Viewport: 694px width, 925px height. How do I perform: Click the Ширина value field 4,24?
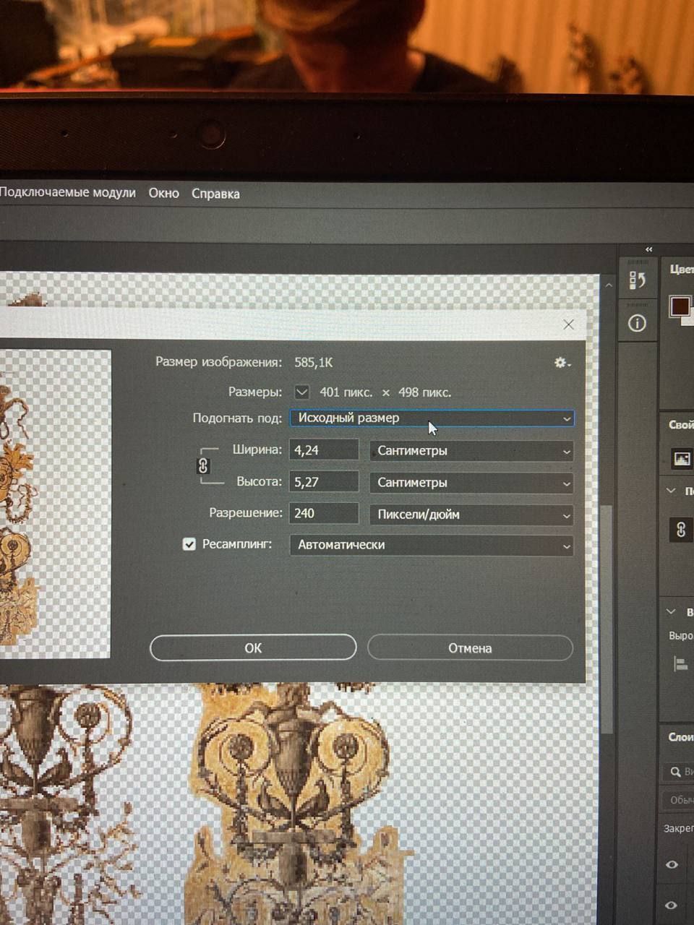pos(324,449)
